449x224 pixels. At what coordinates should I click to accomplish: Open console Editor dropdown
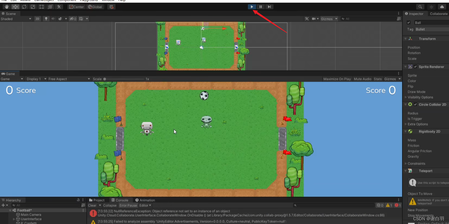145,205
